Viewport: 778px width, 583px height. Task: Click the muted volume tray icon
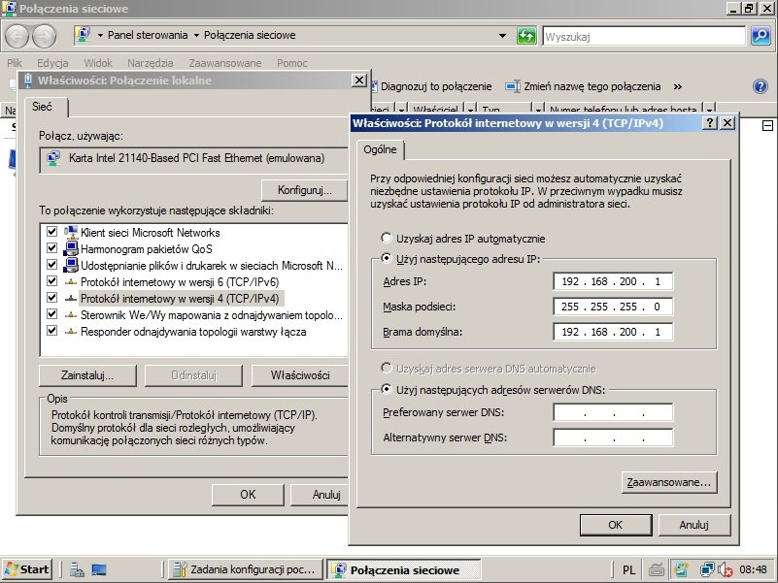pyautogui.click(x=725, y=569)
